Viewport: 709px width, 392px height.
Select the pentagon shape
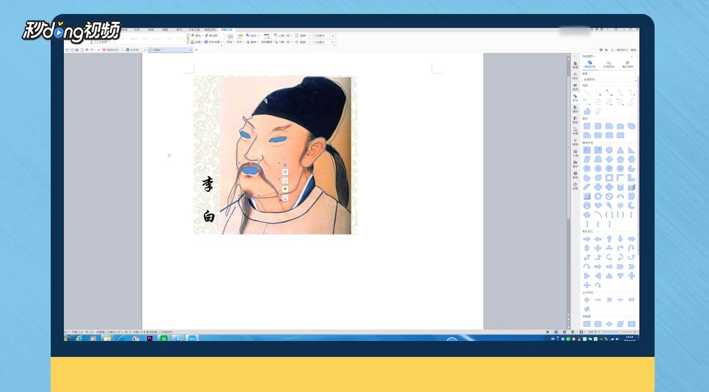(x=620, y=159)
